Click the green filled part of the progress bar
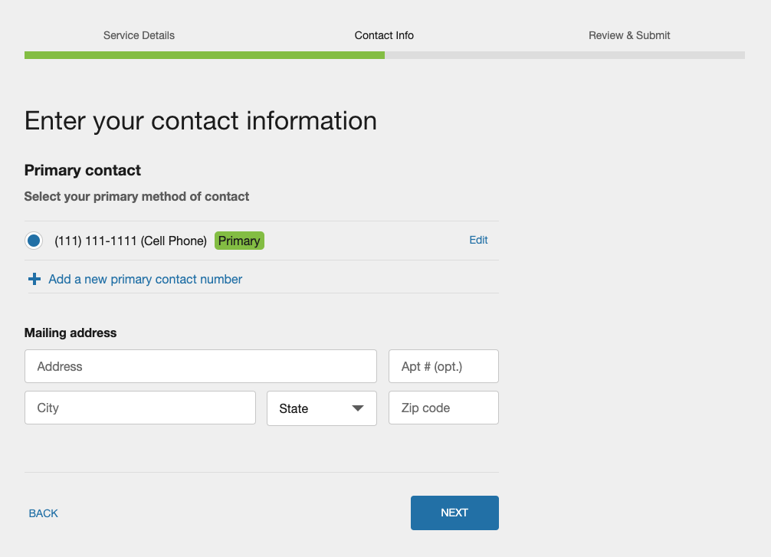Image resolution: width=771 pixels, height=557 pixels. 204,55
